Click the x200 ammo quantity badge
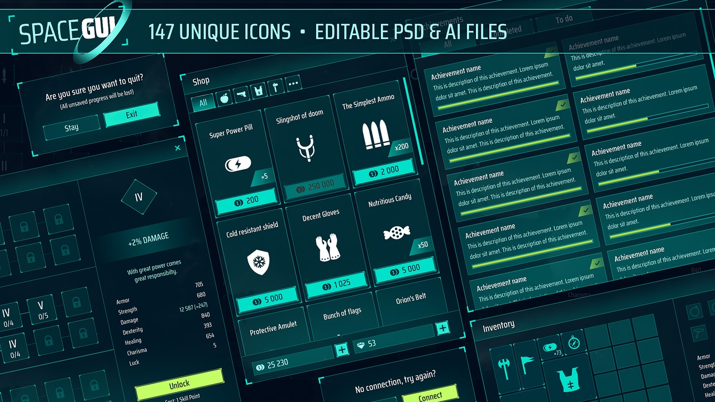Screen dimensions: 715x402 (x=401, y=147)
